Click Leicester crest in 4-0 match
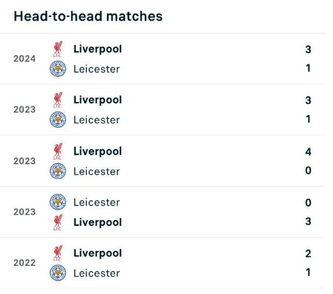333x294 pixels. (x=58, y=171)
